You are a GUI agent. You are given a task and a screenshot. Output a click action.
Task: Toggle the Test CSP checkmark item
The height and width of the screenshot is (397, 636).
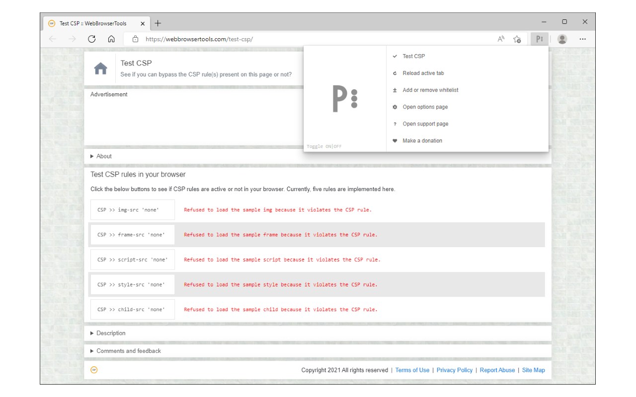413,56
